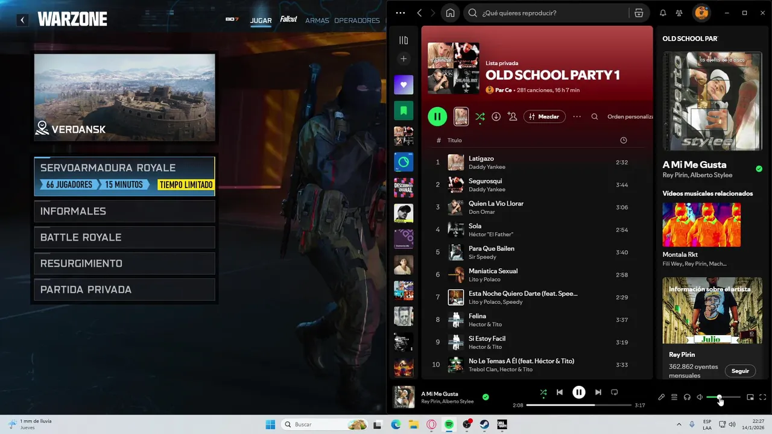Screen dimensions: 772x434
Task: Open the Spotify play queue
Action: (674, 397)
